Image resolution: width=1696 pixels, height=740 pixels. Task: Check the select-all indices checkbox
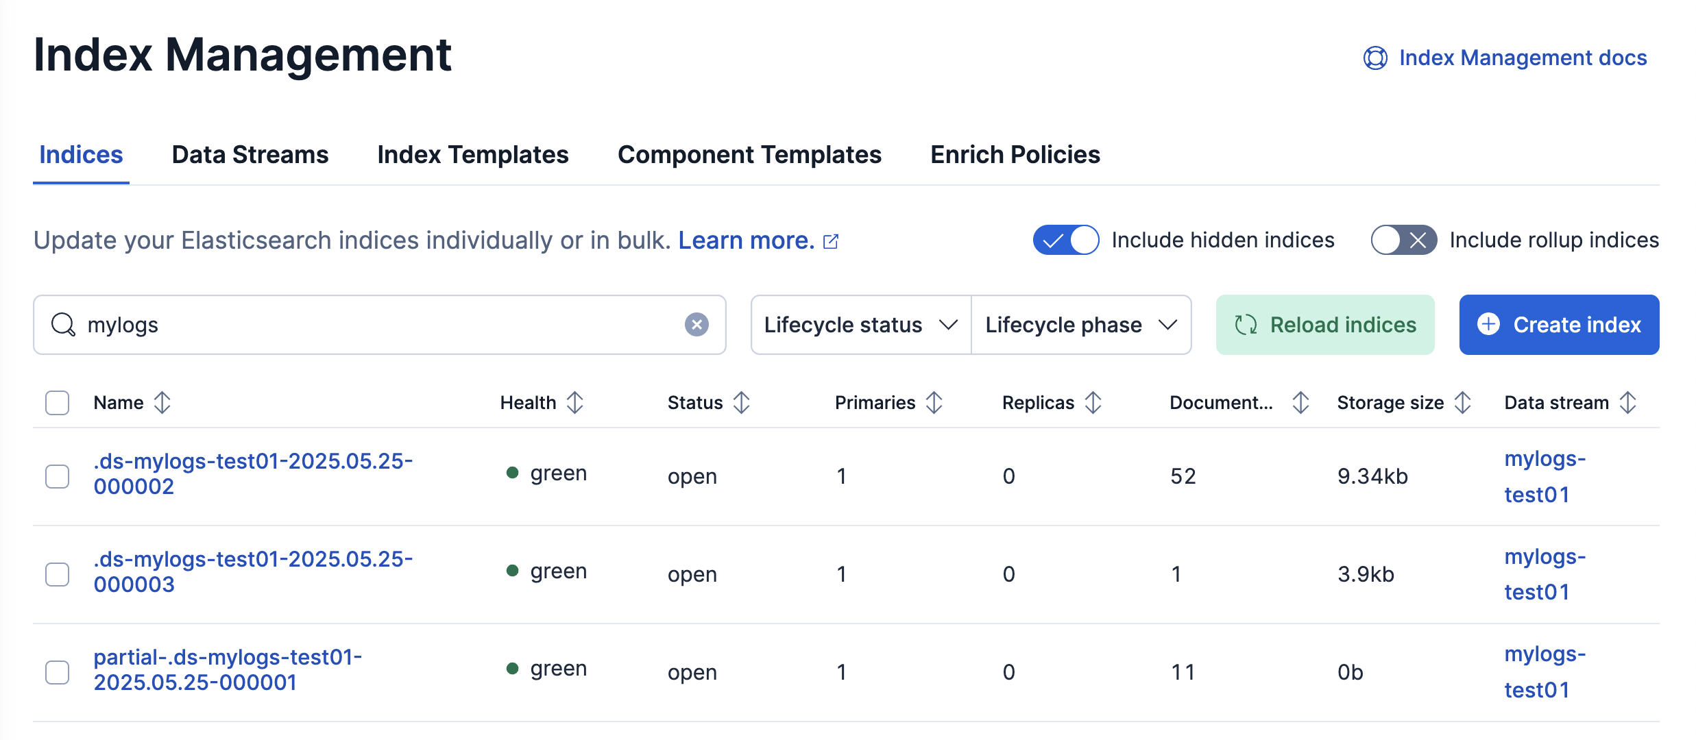58,403
